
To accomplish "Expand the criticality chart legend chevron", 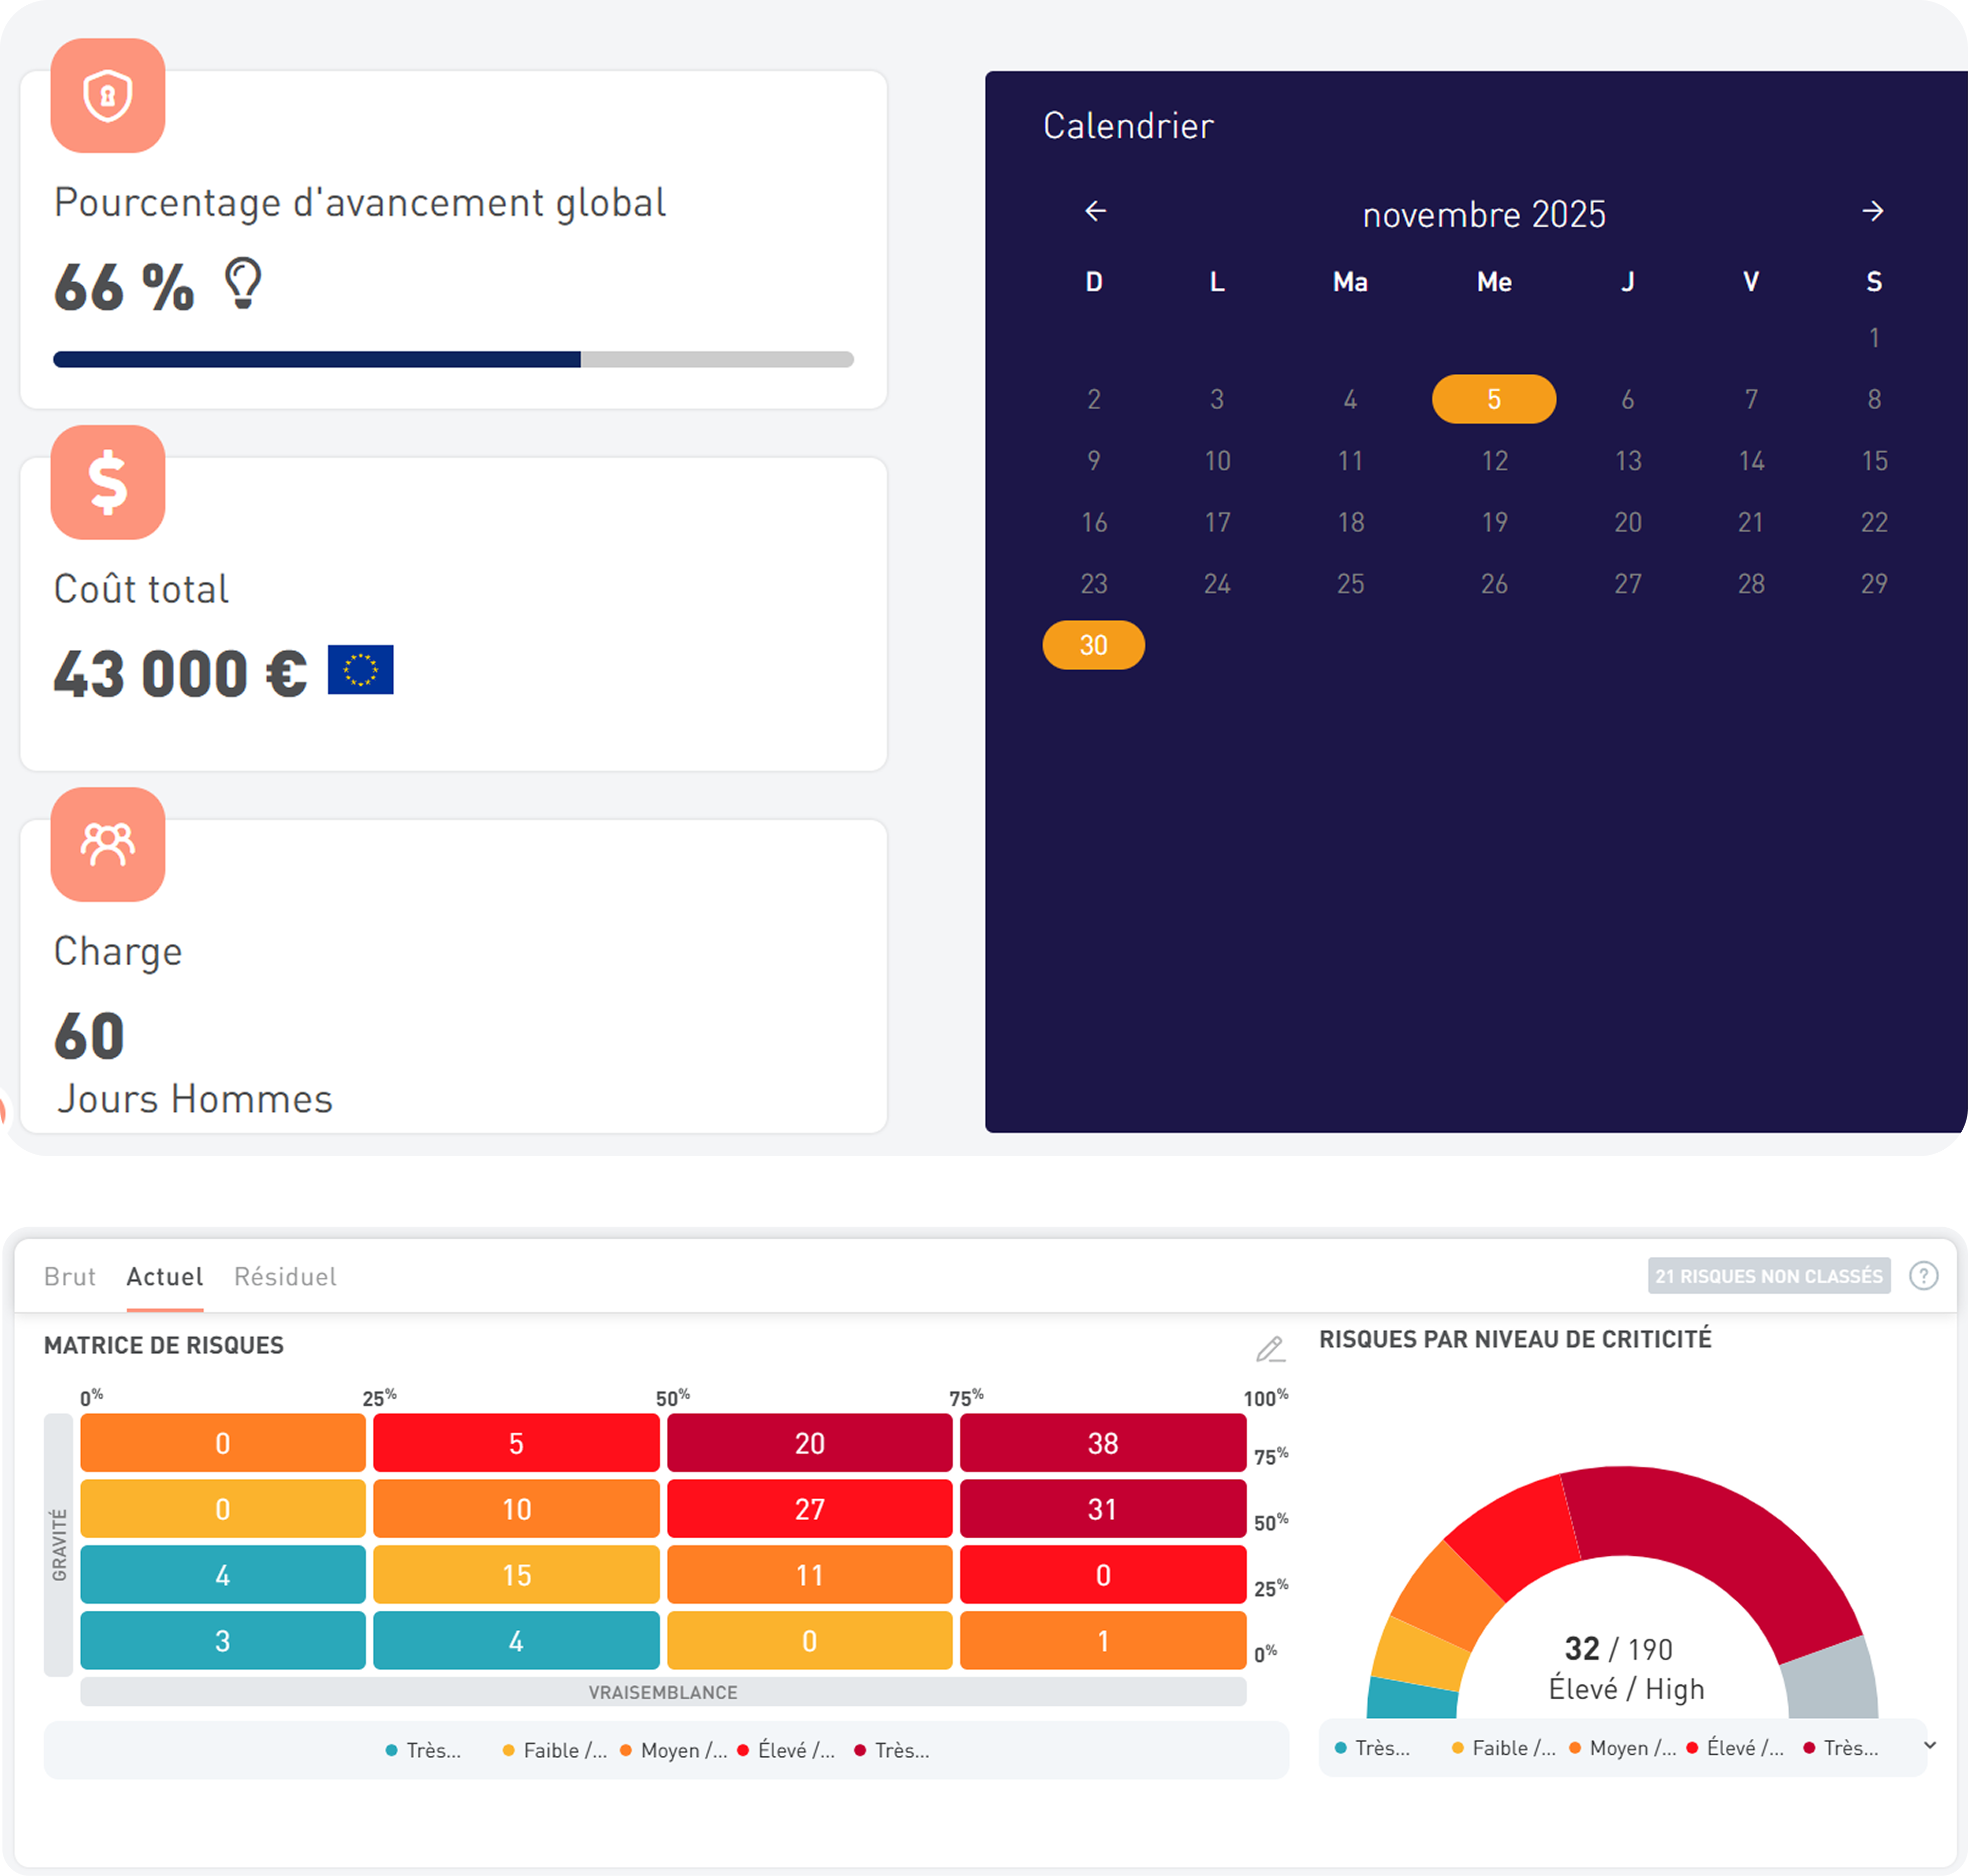I will [1930, 1745].
